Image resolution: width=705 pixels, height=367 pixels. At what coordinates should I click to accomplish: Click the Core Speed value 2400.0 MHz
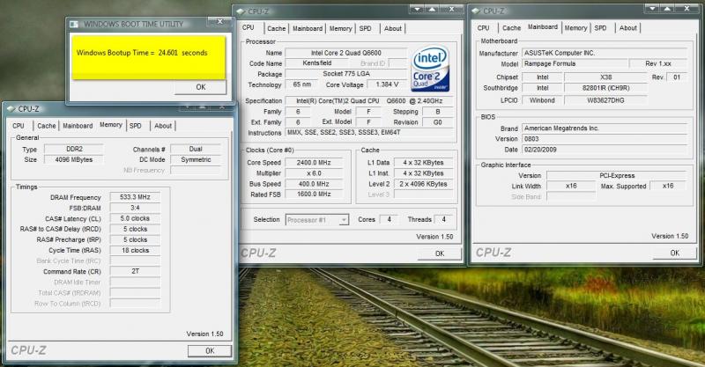tap(314, 163)
